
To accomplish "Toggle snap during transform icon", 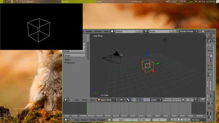I will (192, 100).
